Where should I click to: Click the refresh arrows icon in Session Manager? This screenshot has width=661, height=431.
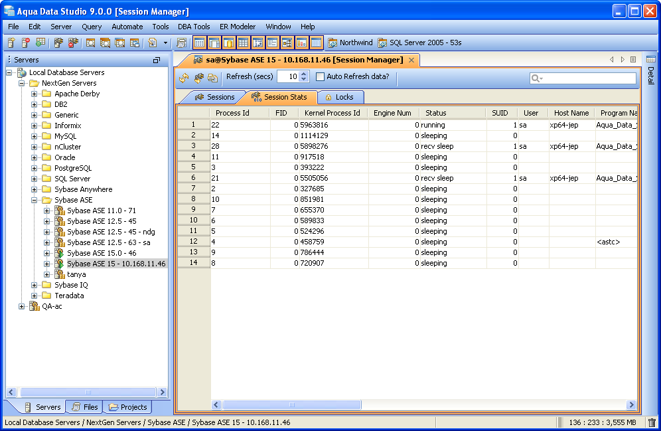pos(184,78)
